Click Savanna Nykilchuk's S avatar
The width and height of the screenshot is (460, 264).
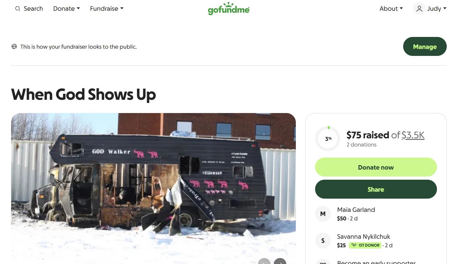coord(323,241)
